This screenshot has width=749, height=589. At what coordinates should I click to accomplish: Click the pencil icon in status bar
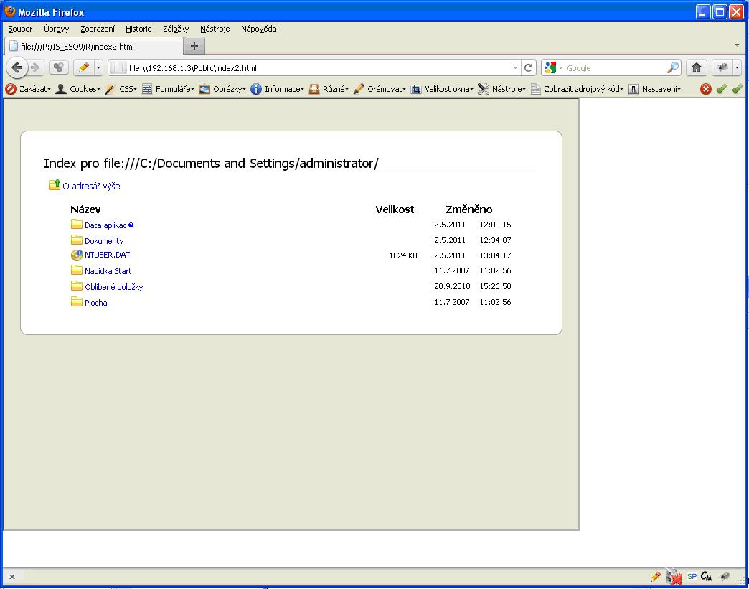click(x=656, y=577)
